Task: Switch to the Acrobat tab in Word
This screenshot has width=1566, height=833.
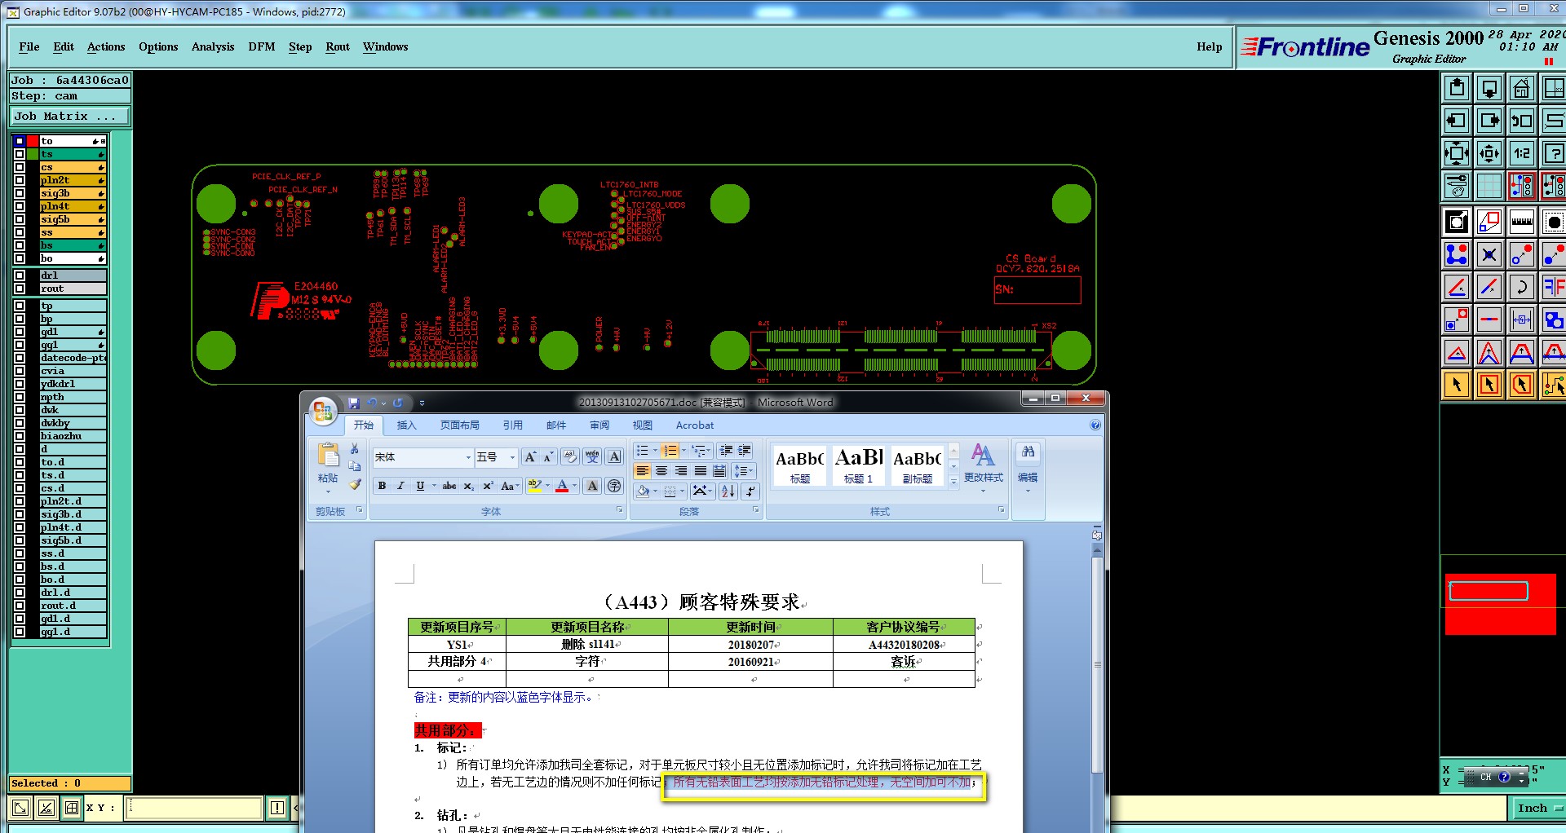Action: (695, 425)
